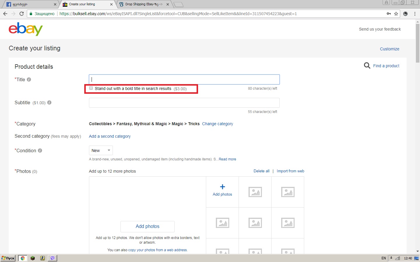This screenshot has width=420, height=262.
Task: Click the Read more link under Condition
Action: pos(228,159)
